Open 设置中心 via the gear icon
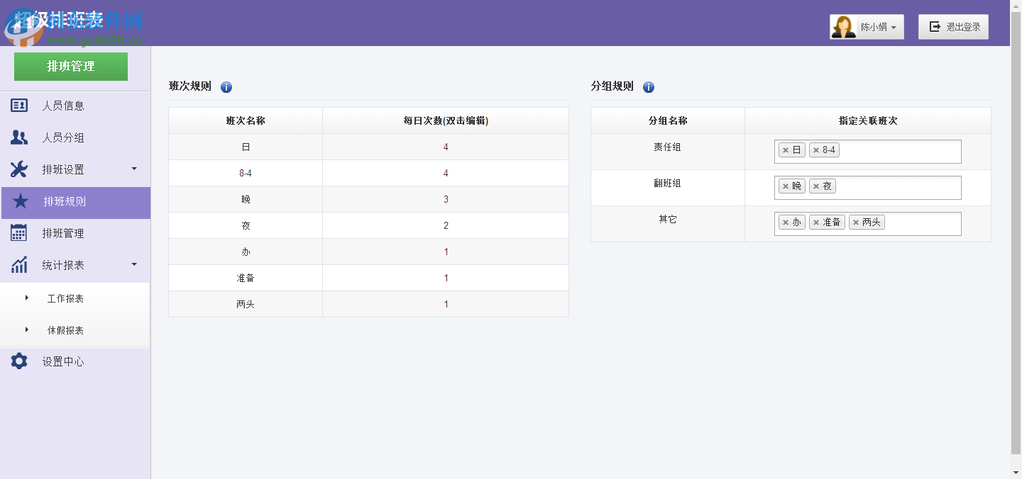 pos(18,361)
